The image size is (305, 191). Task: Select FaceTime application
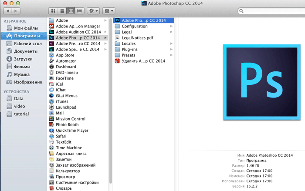(78, 78)
